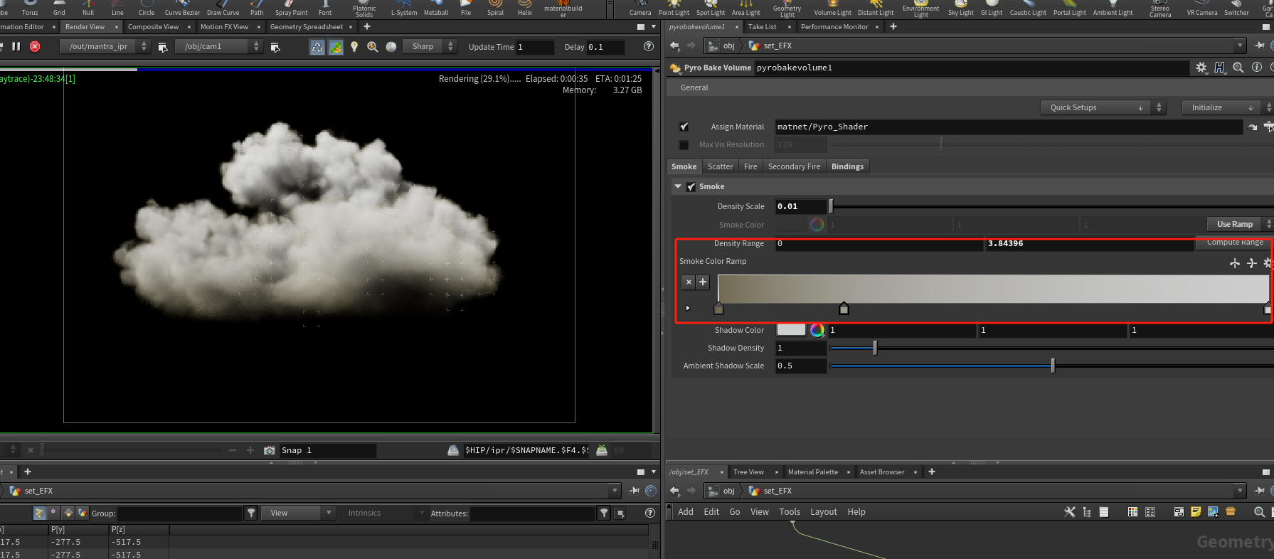Click the Update Time input field
The width and height of the screenshot is (1274, 559).
point(535,47)
